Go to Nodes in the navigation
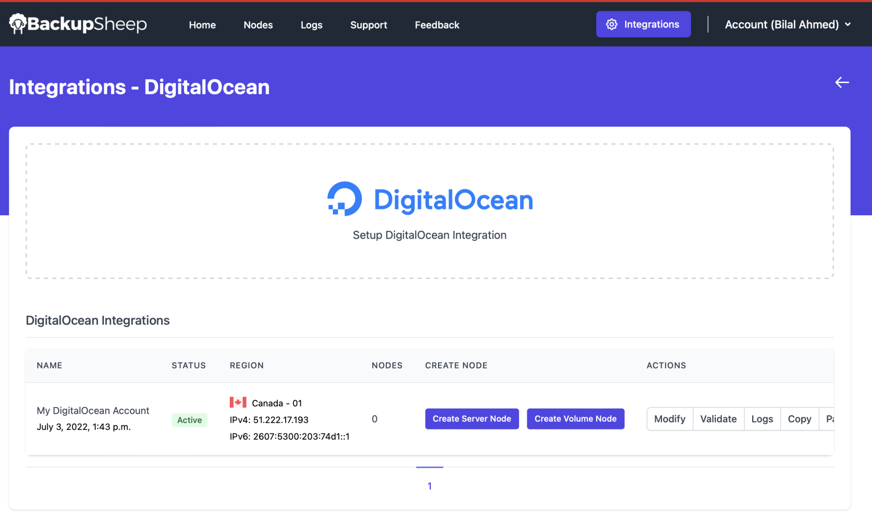The height and width of the screenshot is (531, 872). tap(258, 25)
